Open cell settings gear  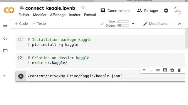click(172, 70)
